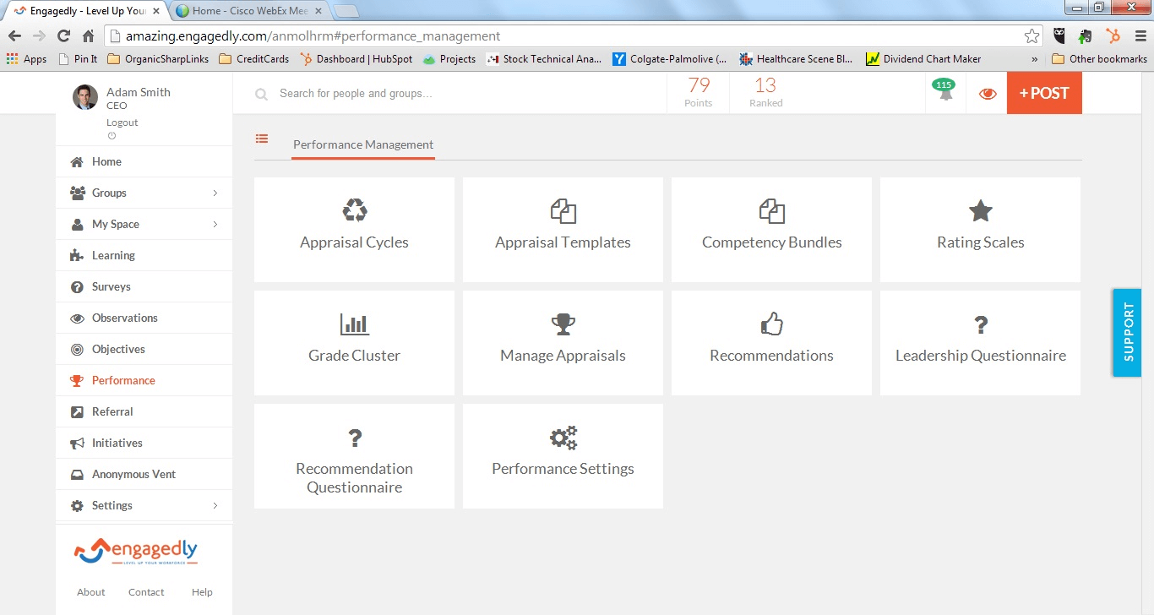Open the Rating Scales star tile
The width and height of the screenshot is (1154, 615).
tap(980, 229)
